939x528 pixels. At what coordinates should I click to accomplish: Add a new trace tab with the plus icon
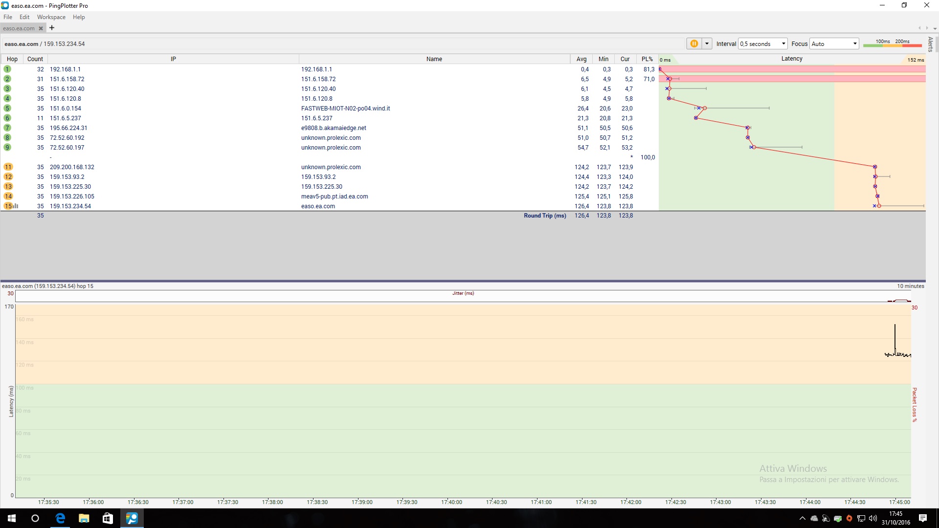click(52, 28)
